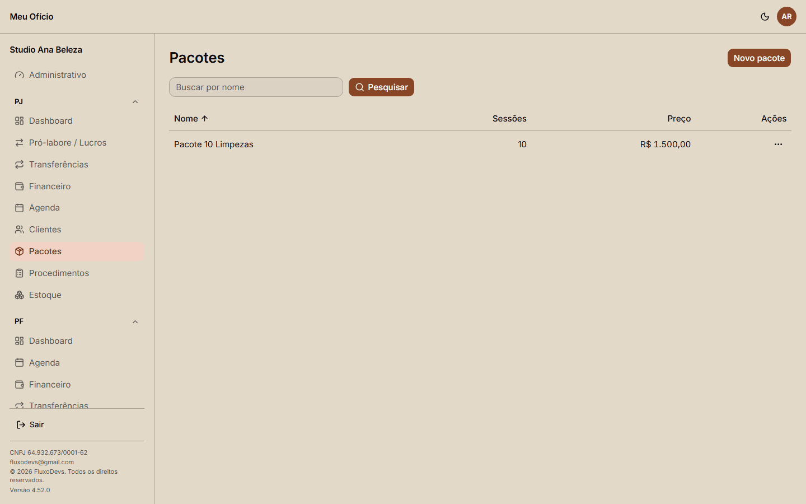Click the PF Financeiro wallet icon

click(x=20, y=385)
